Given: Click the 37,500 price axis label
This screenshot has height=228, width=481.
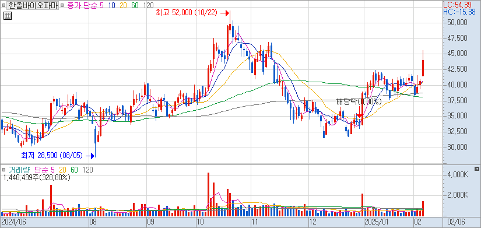Looking at the screenshot, I should click(x=457, y=100).
